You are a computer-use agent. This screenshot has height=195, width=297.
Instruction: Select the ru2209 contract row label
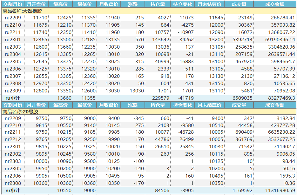point(13,18)
